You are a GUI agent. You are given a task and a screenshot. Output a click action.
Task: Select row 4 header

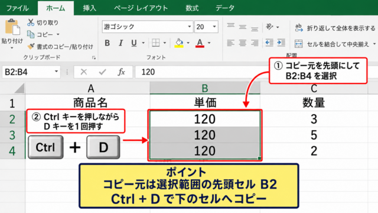pyautogui.click(x=12, y=151)
